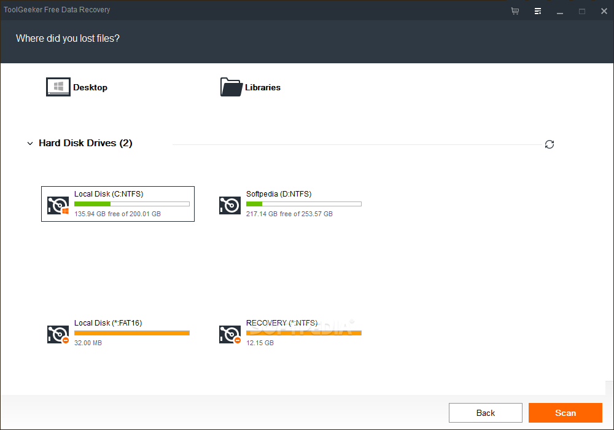
Task: Refresh the hard disk drives list
Action: click(550, 144)
